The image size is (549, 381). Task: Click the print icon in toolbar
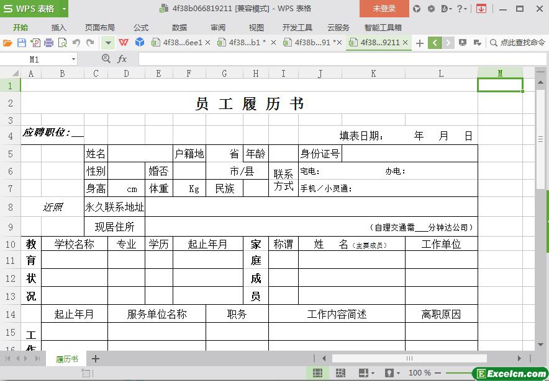tap(48, 43)
